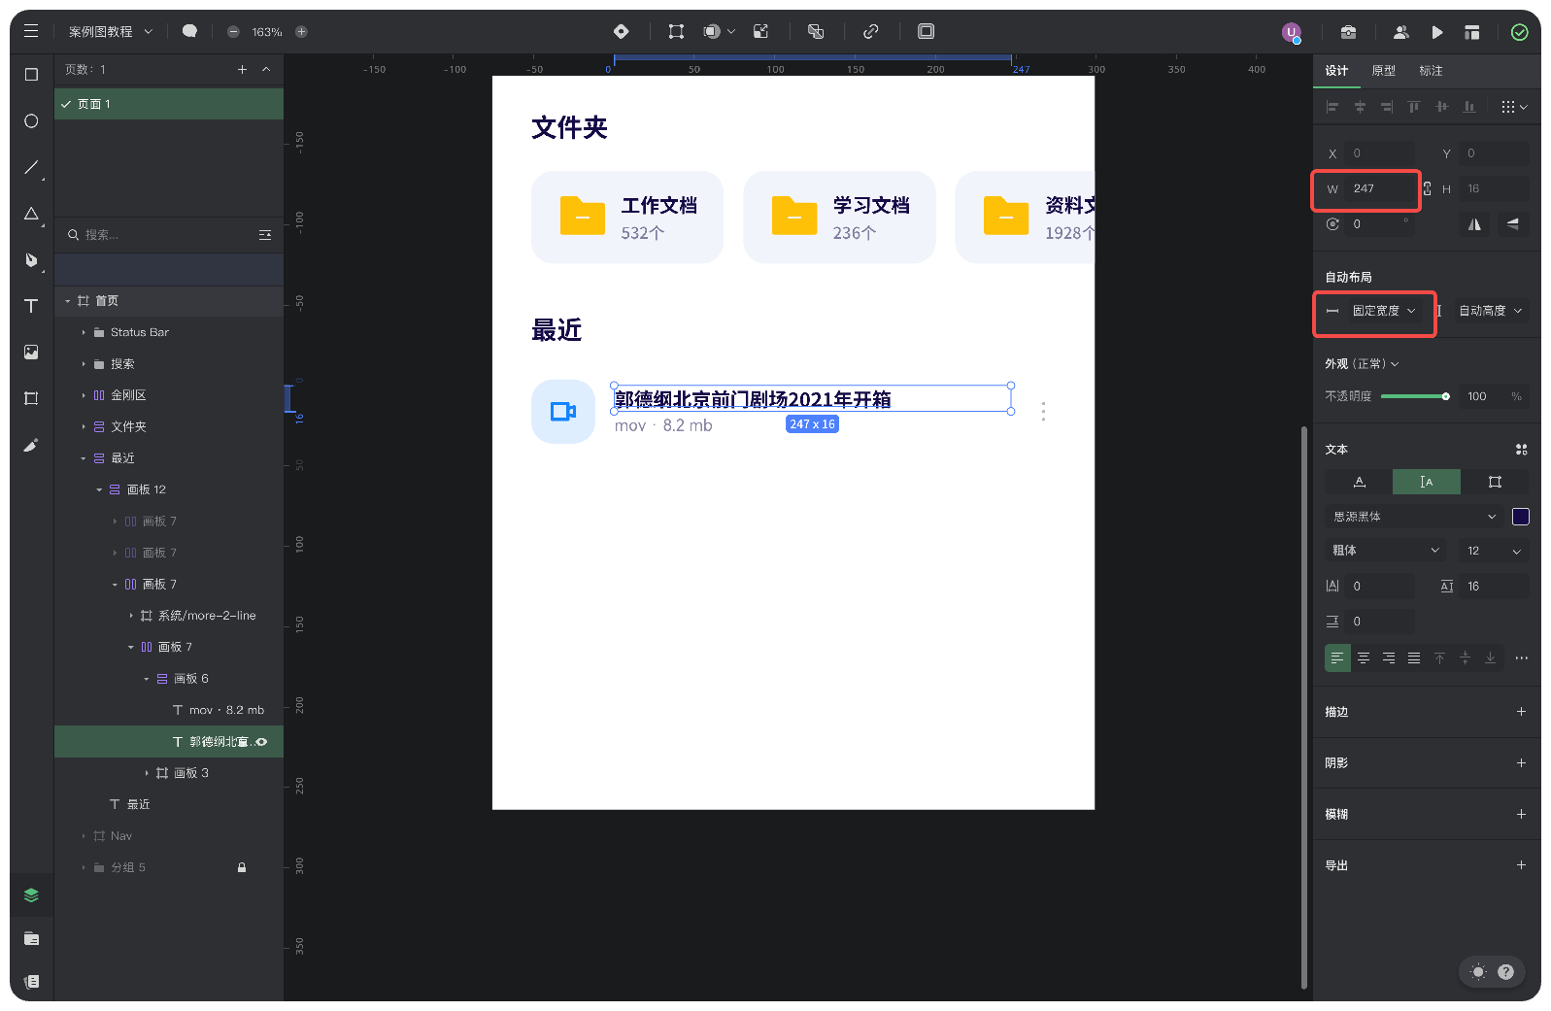Select the Artboard frame tool
Image resolution: width=1551 pixels, height=1011 pixels.
point(31,398)
